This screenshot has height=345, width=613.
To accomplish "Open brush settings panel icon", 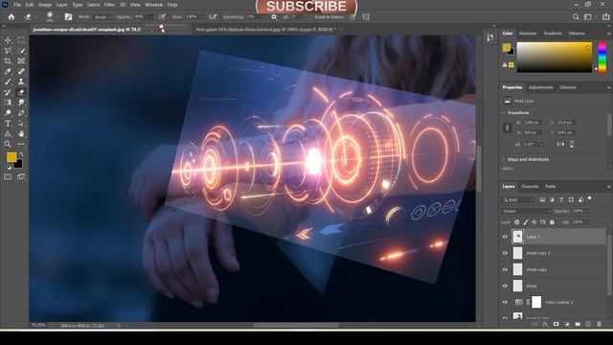I will (68, 17).
